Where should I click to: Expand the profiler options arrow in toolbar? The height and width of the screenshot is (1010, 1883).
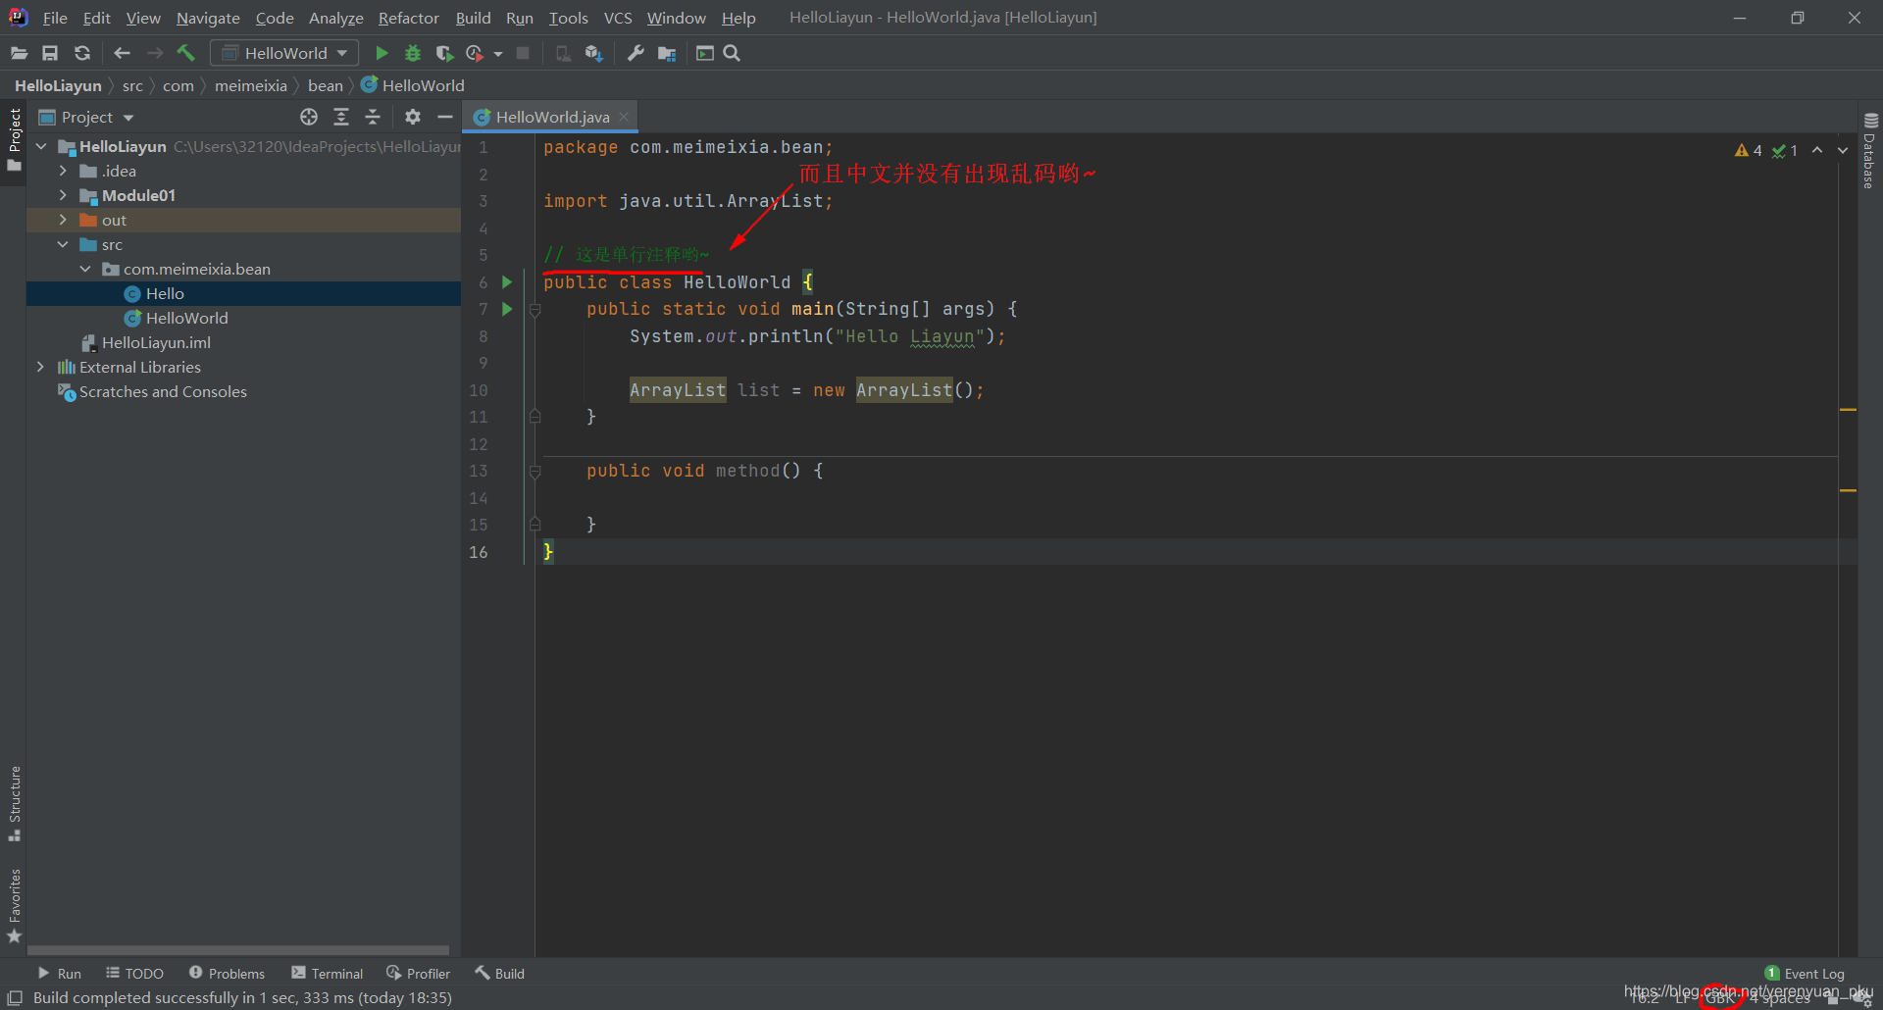(498, 54)
